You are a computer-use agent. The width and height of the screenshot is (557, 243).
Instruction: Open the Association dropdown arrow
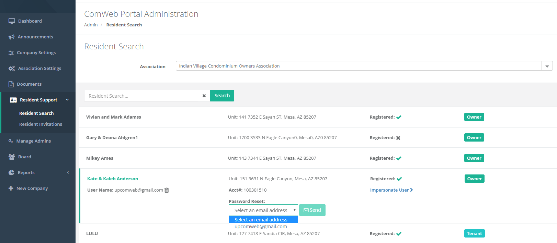tap(547, 66)
